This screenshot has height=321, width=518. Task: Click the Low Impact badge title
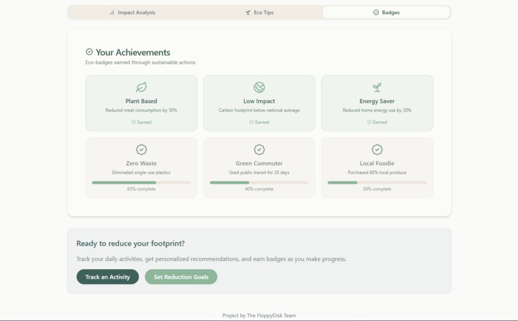[x=260, y=101]
